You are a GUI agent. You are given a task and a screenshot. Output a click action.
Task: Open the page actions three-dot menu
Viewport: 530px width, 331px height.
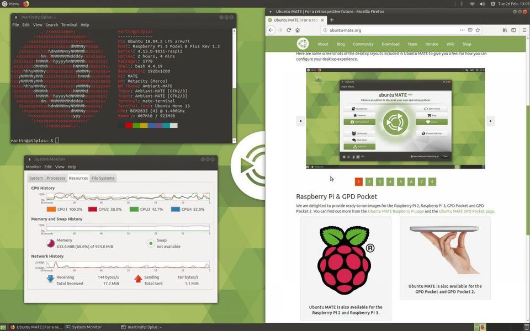[x=462, y=30]
